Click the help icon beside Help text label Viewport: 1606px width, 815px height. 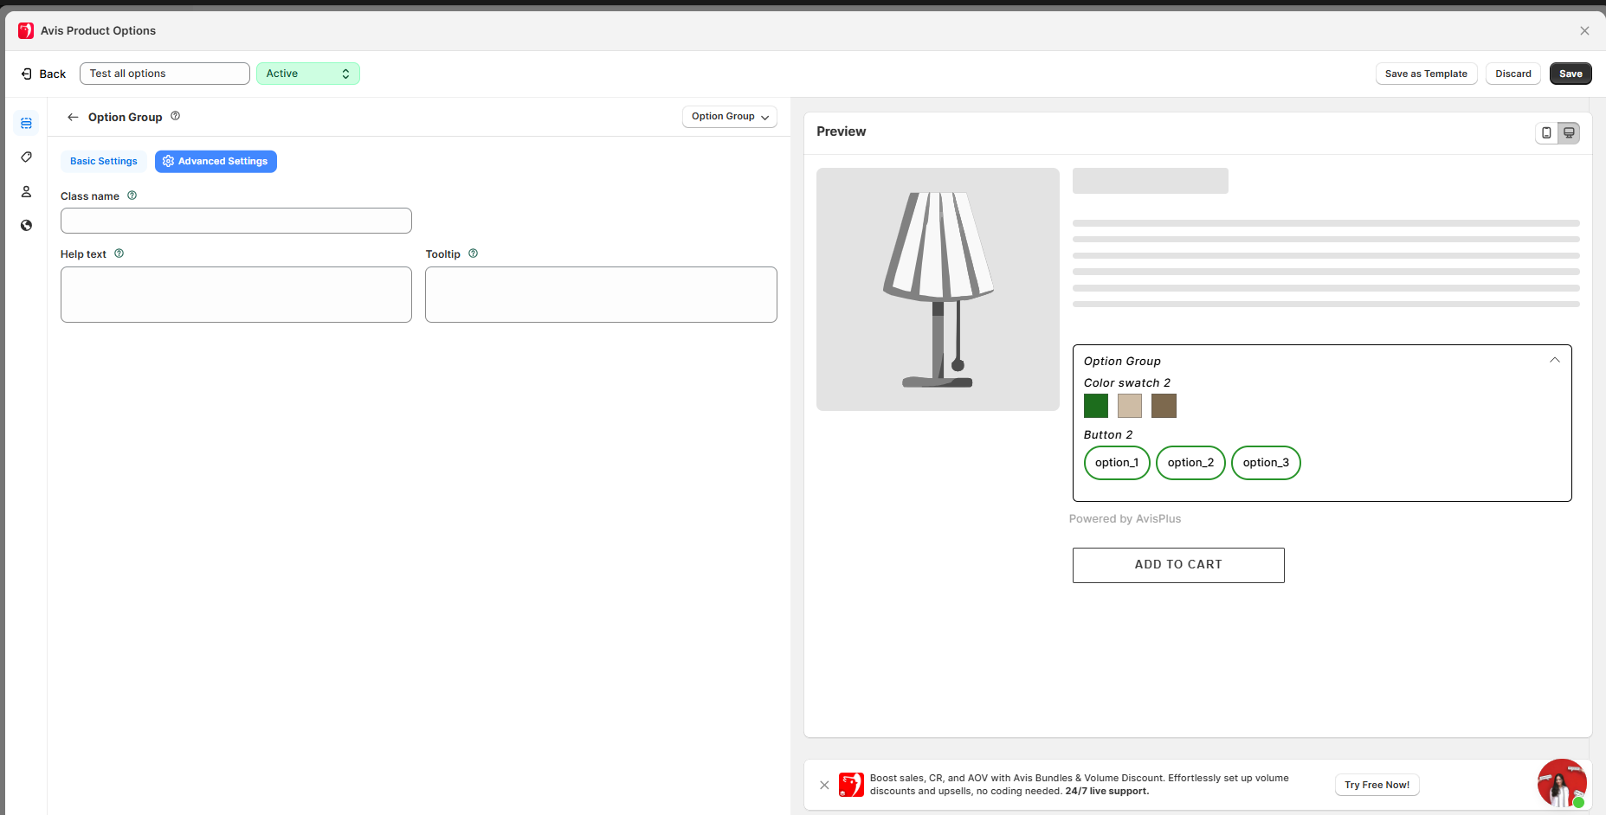pyautogui.click(x=119, y=253)
